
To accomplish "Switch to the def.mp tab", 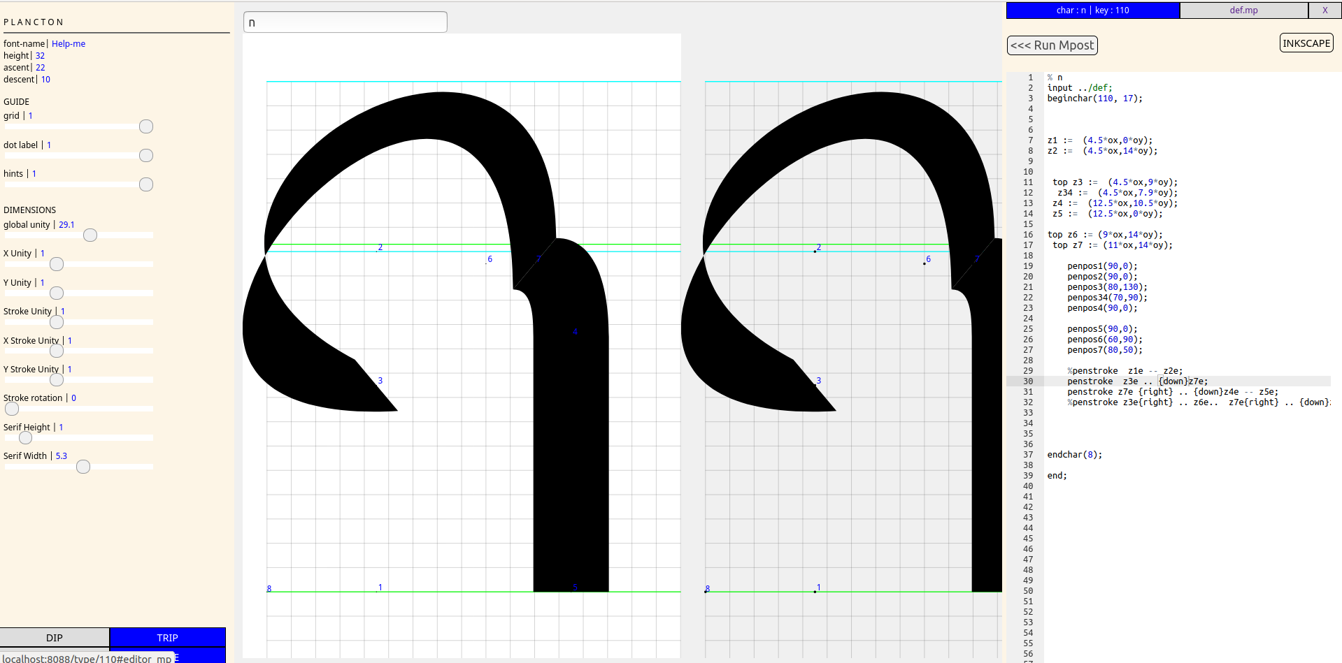I will 1243,10.
